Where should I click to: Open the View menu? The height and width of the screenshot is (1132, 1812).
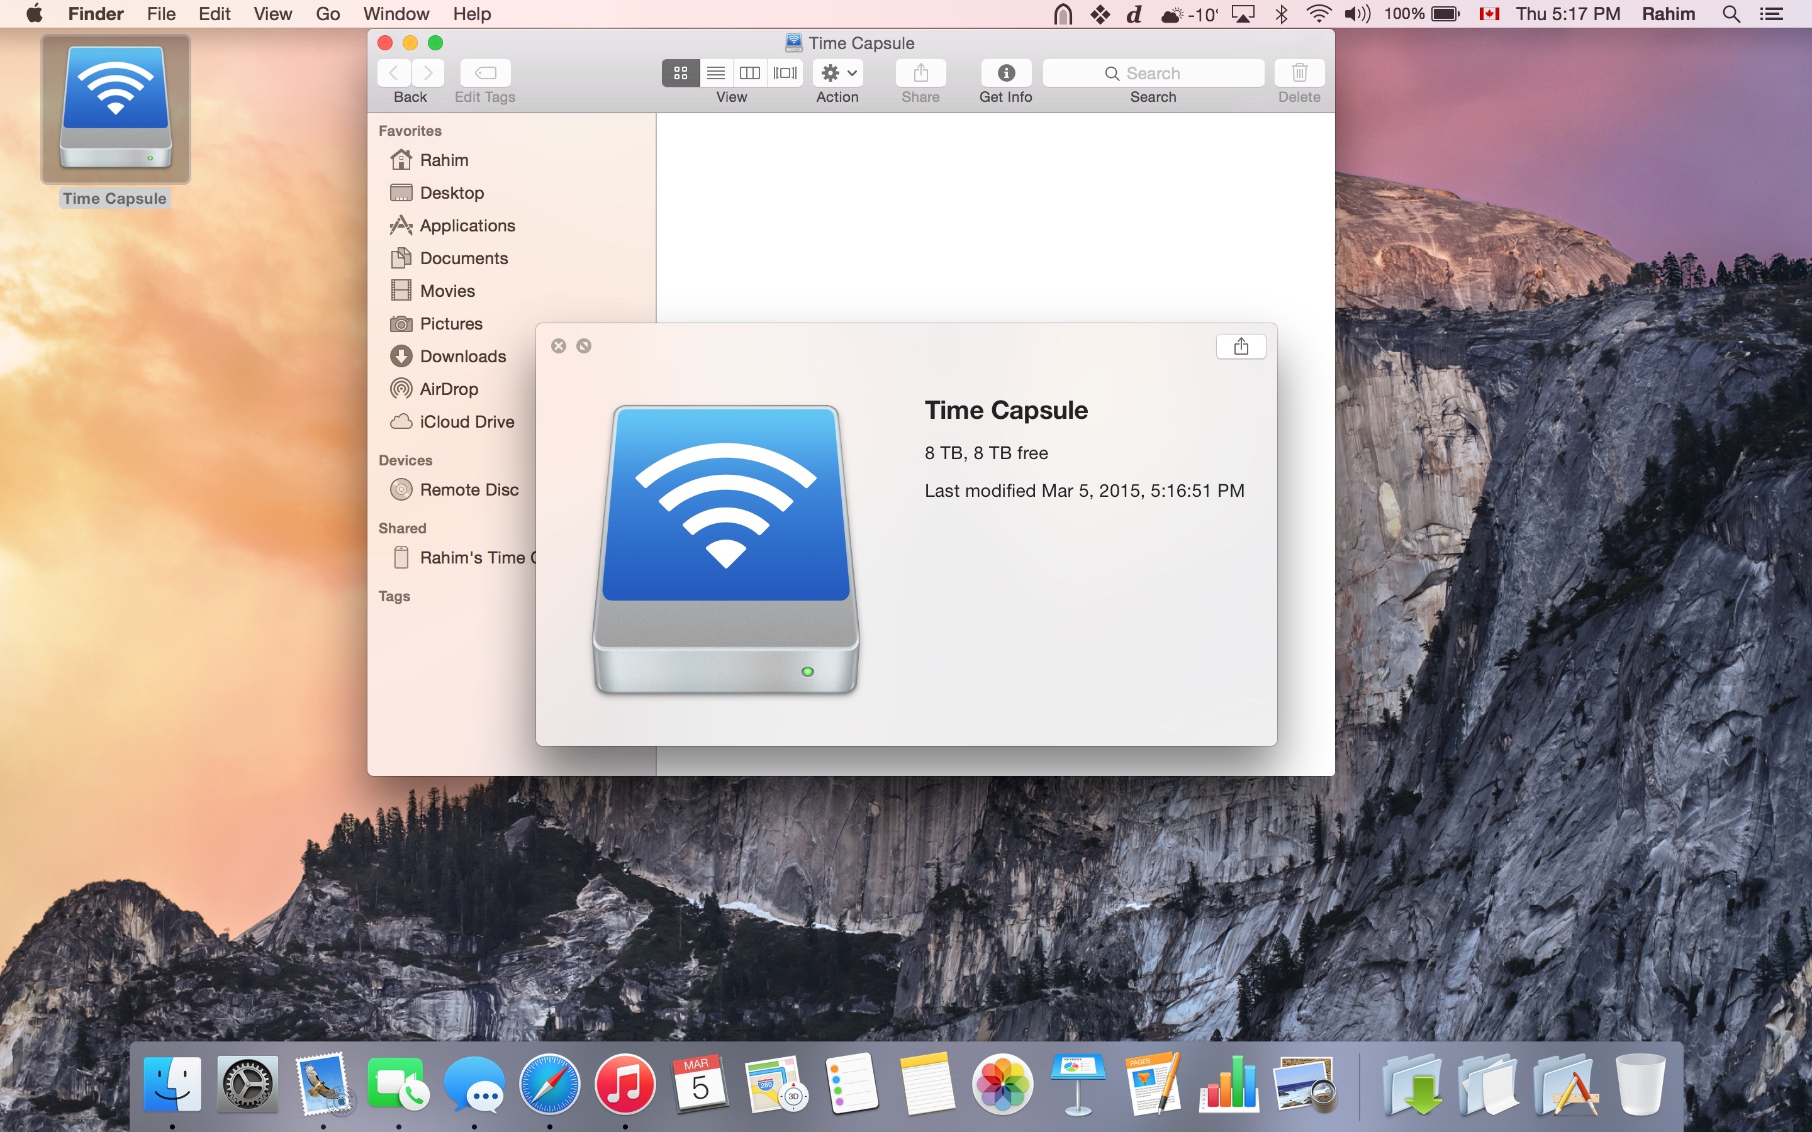[272, 13]
